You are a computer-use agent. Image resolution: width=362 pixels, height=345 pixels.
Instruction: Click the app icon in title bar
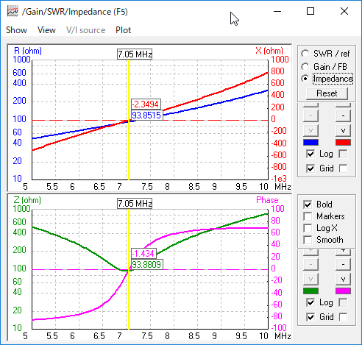click(13, 12)
